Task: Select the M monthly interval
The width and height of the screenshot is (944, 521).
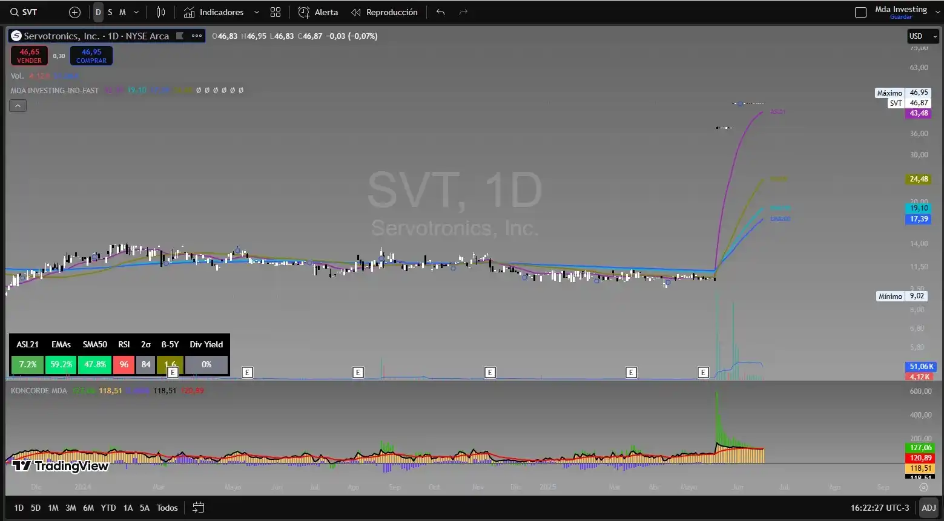Action: coord(122,12)
